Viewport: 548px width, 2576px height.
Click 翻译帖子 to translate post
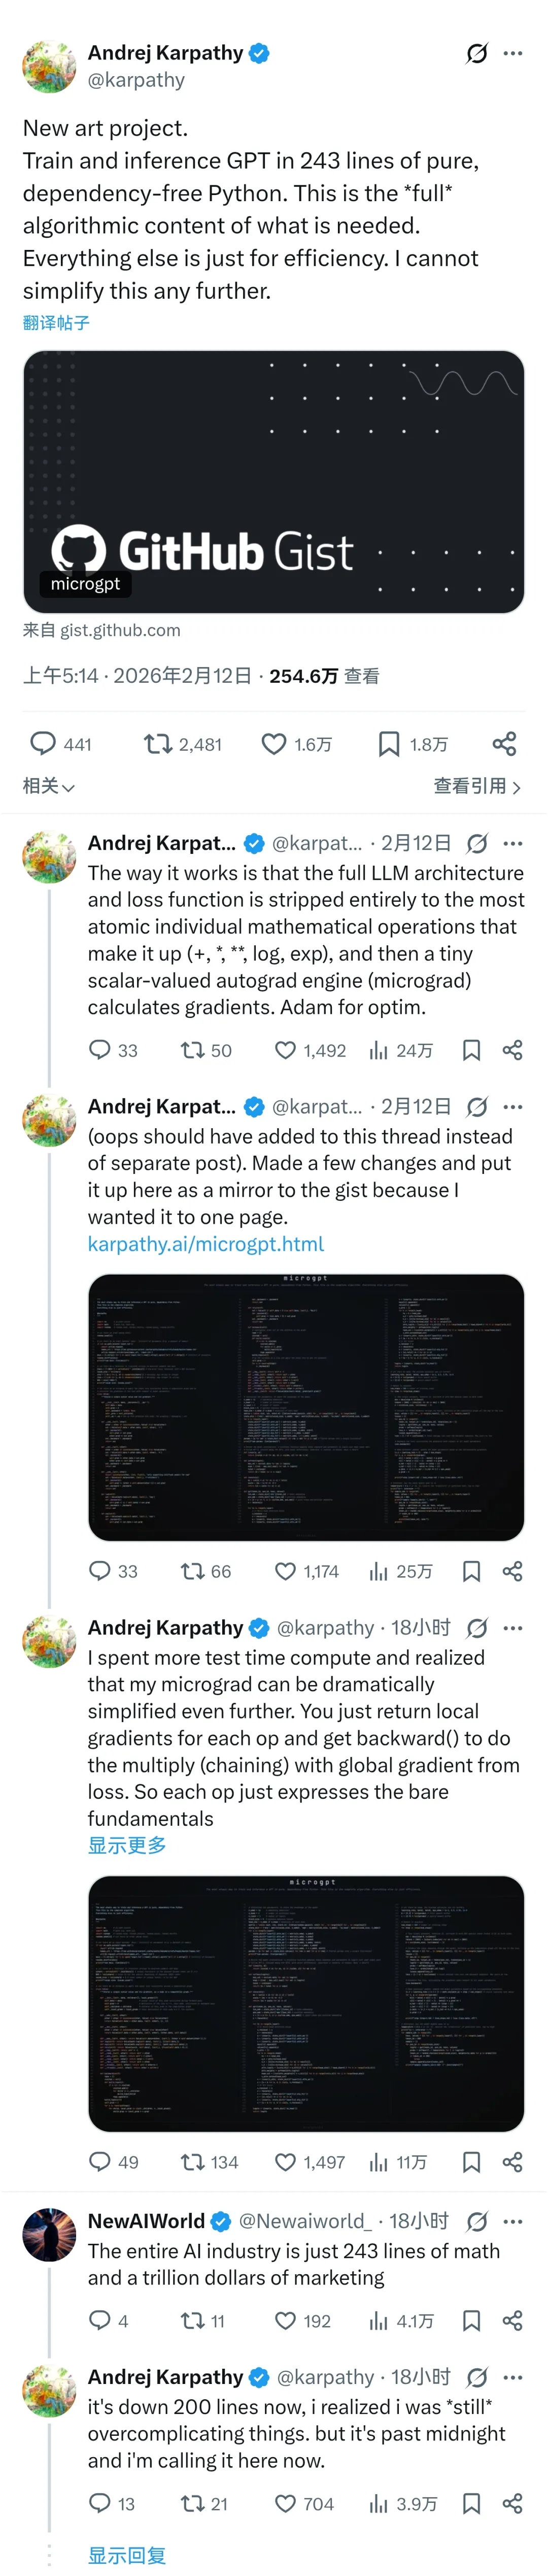[57, 323]
